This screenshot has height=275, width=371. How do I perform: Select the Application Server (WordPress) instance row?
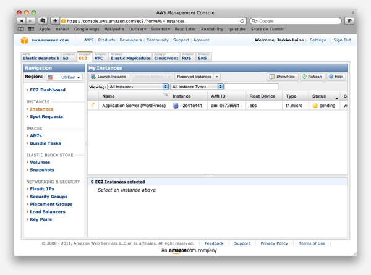tap(134, 106)
